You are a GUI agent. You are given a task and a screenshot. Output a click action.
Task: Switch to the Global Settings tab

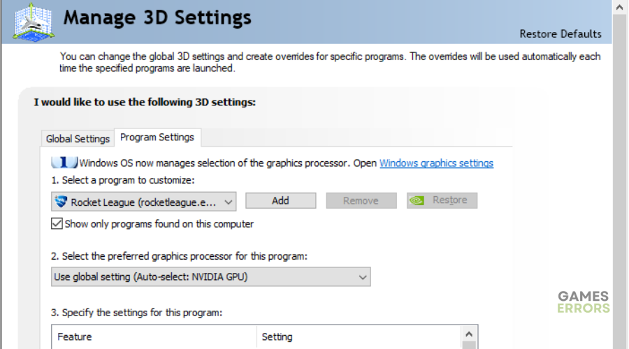point(78,139)
